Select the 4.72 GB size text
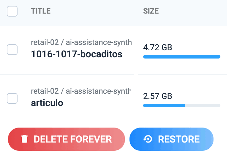This screenshot has height=159, width=229. [158, 47]
